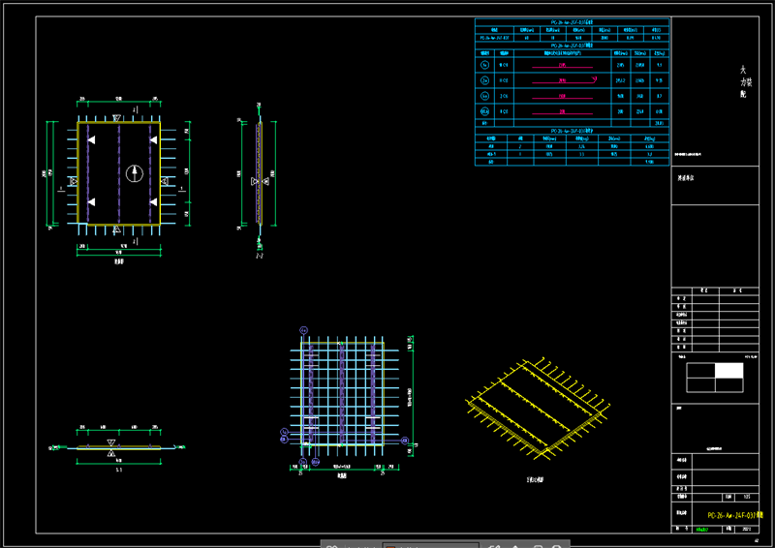Click the first pink rebar line in table
The height and width of the screenshot is (548, 775).
pyautogui.click(x=563, y=67)
